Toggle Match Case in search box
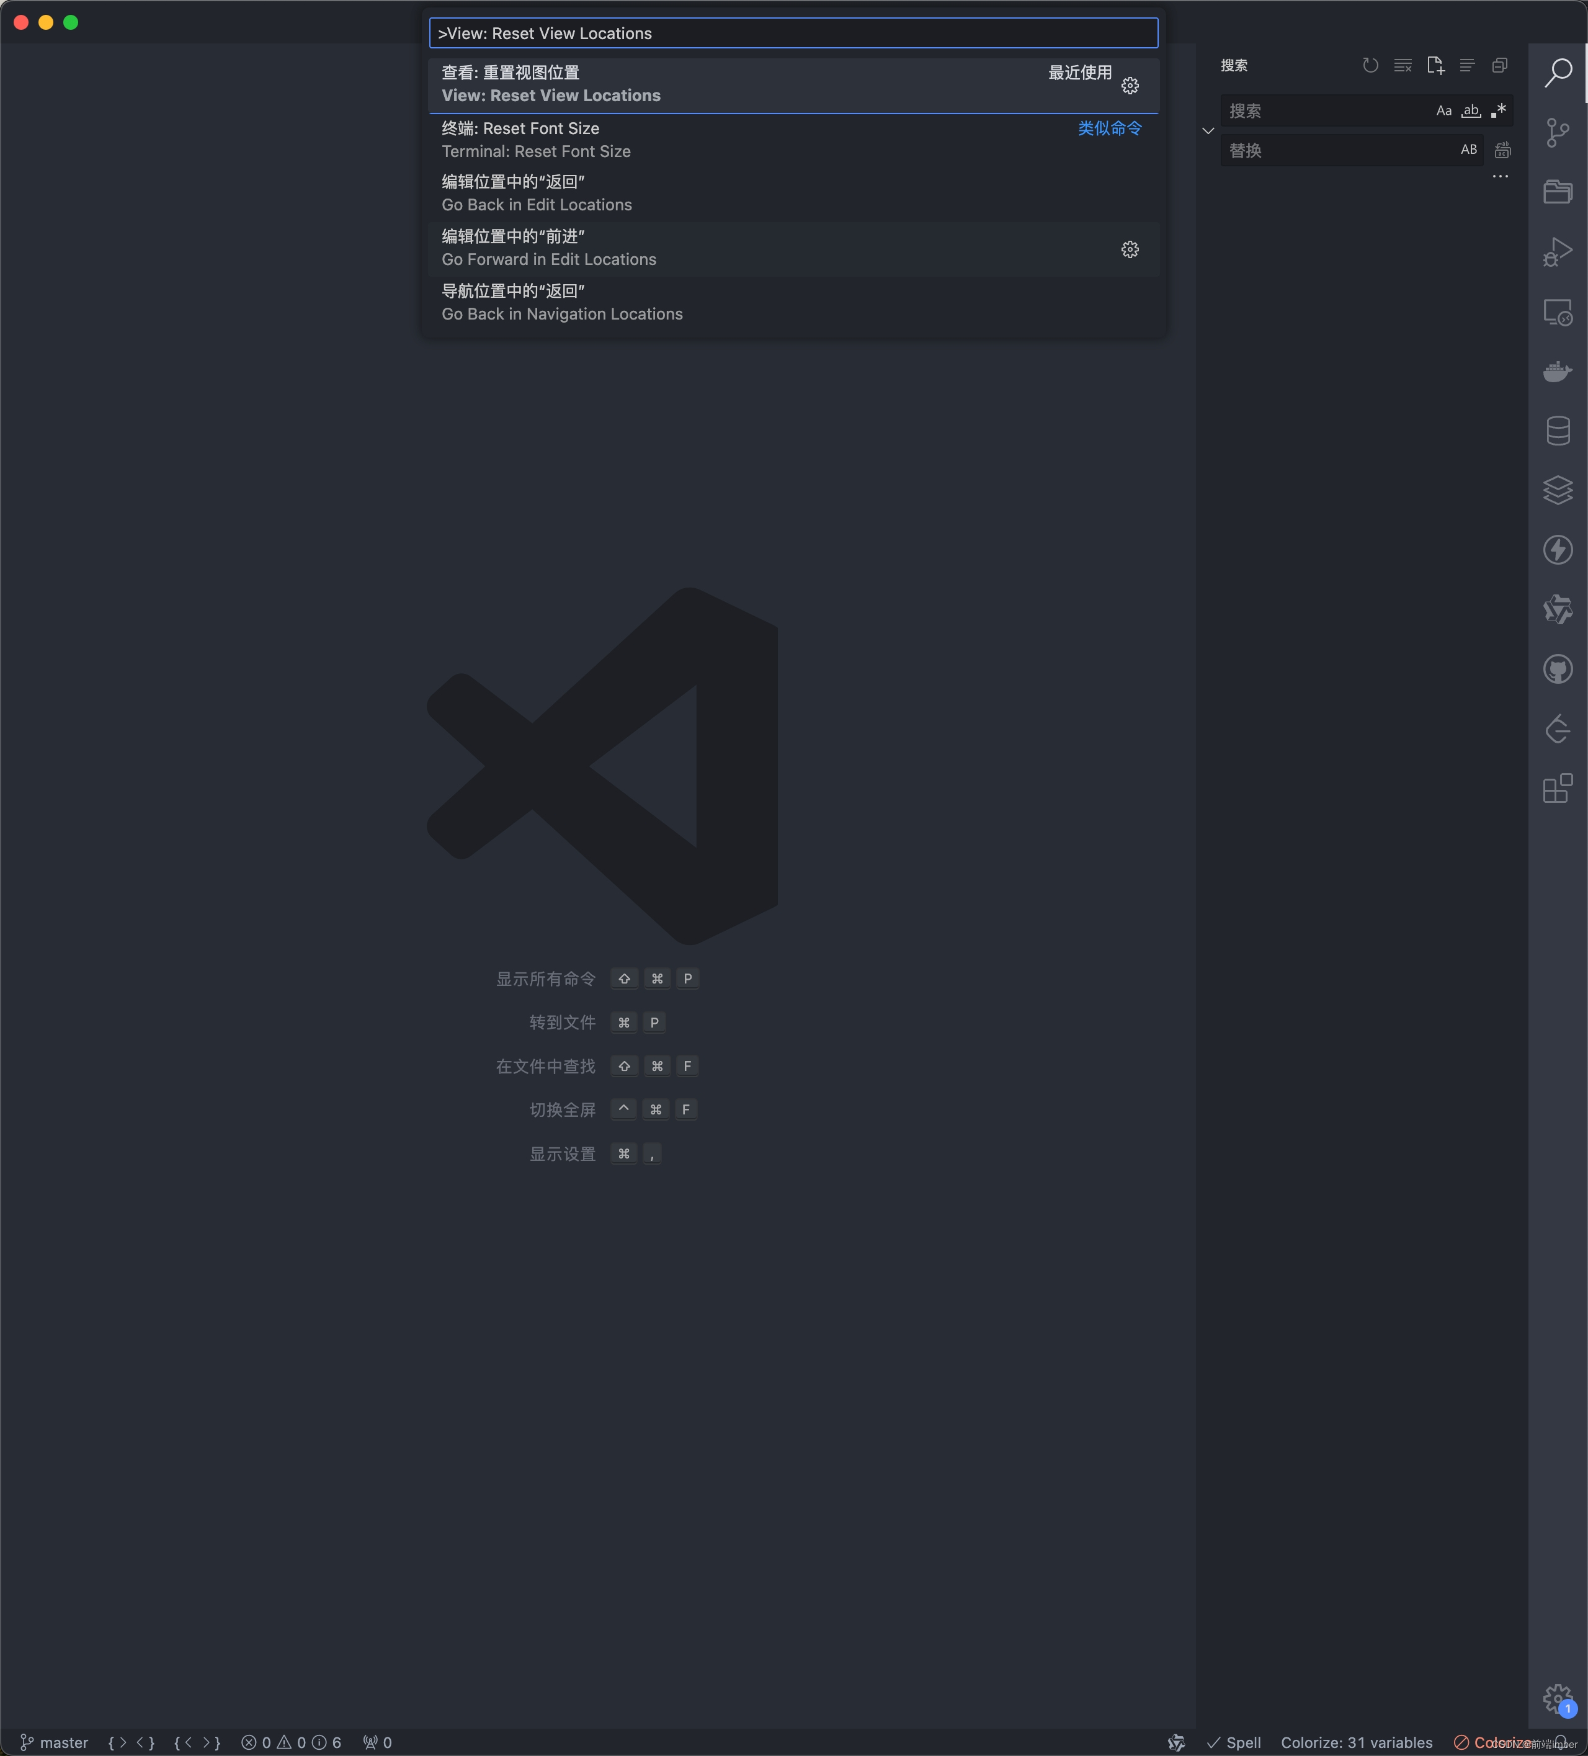 click(1443, 110)
